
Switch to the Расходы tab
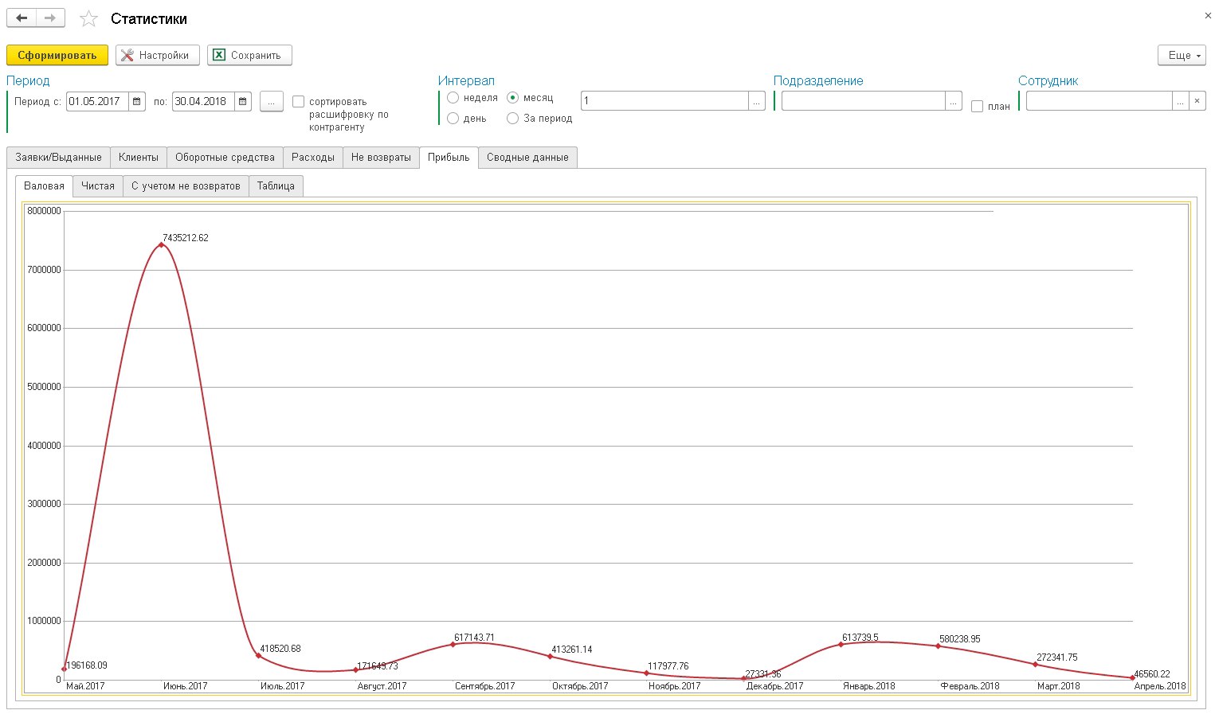point(313,158)
